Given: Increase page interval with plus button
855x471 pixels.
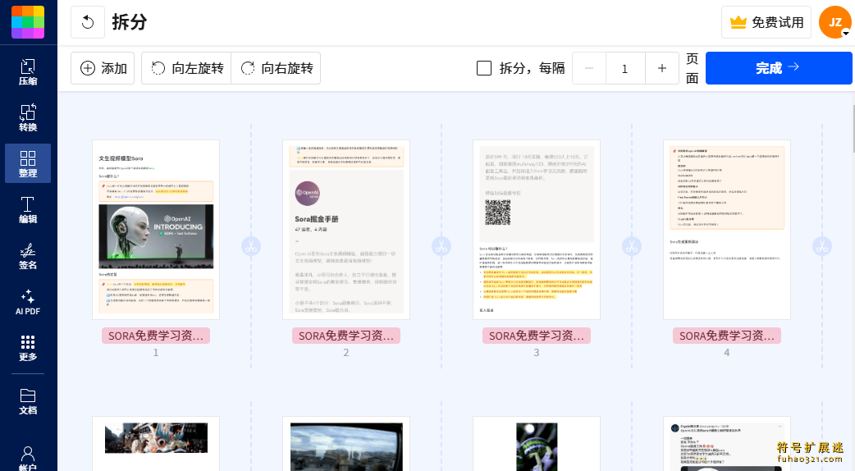Looking at the screenshot, I should pos(662,68).
